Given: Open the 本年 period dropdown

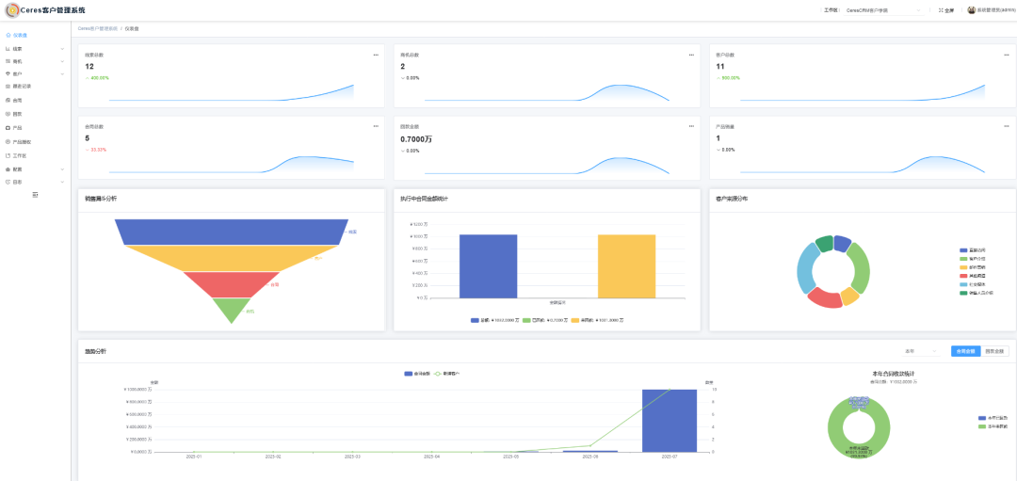Looking at the screenshot, I should (920, 351).
